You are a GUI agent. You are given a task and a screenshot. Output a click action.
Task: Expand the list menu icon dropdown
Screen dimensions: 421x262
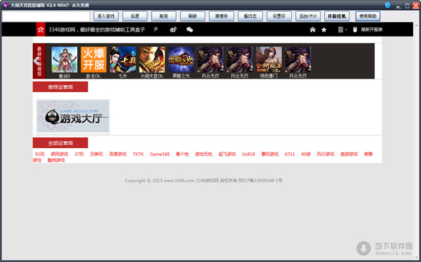coord(342,30)
